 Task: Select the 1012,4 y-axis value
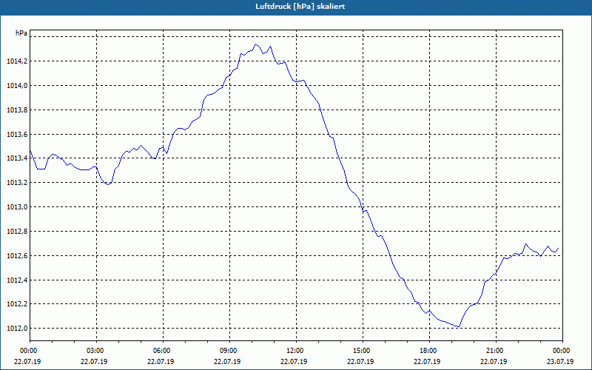pos(17,280)
